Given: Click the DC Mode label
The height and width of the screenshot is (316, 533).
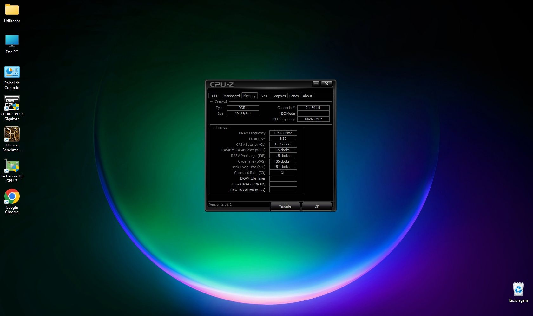Looking at the screenshot, I should click(288, 113).
